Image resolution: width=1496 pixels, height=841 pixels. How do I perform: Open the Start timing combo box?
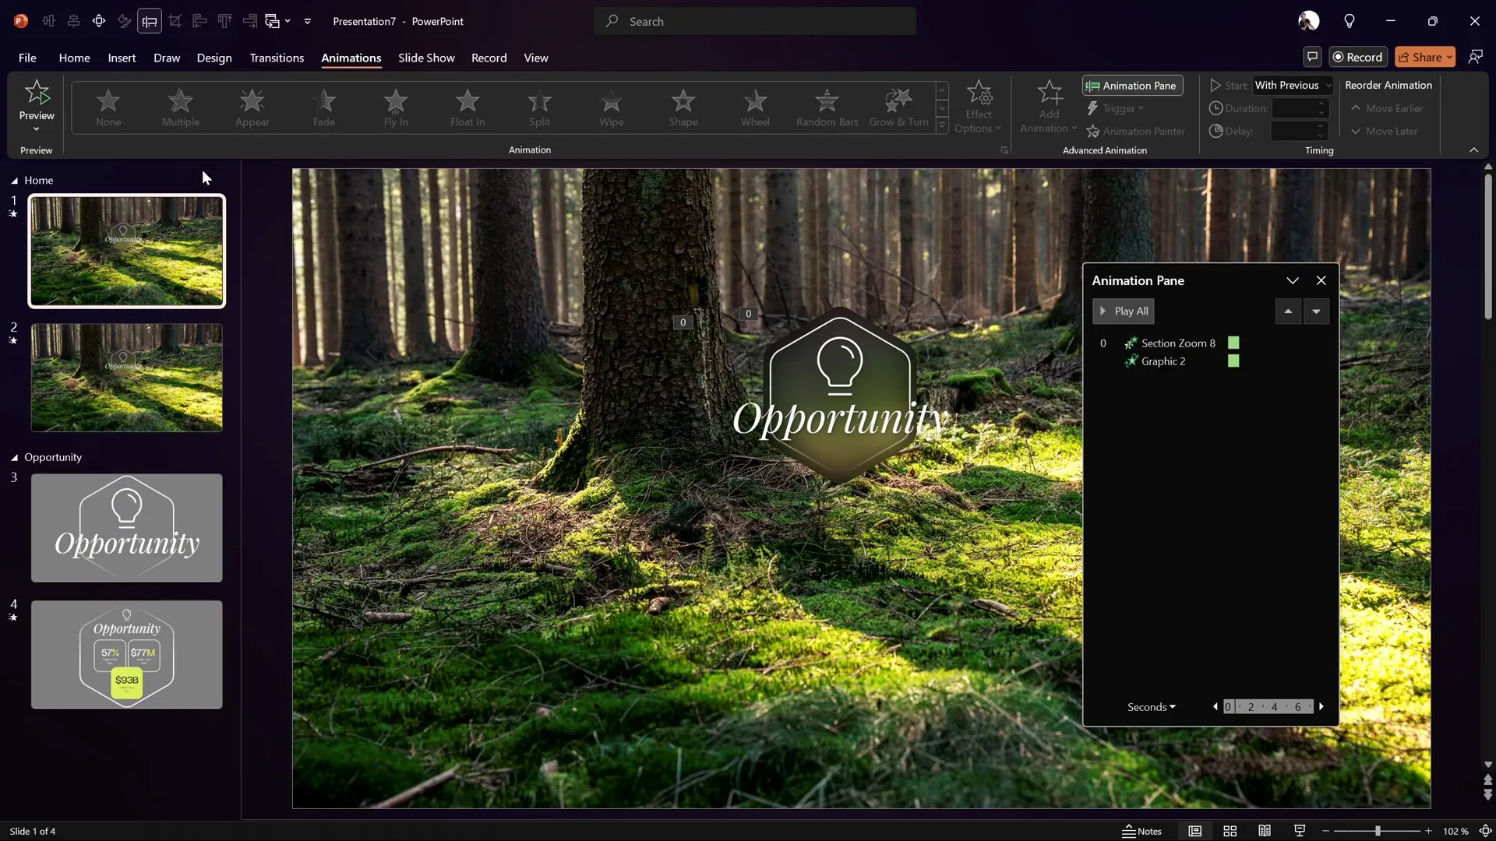tap(1293, 86)
